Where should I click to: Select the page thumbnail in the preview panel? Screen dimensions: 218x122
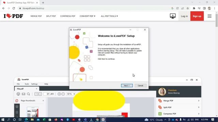coord(33,112)
